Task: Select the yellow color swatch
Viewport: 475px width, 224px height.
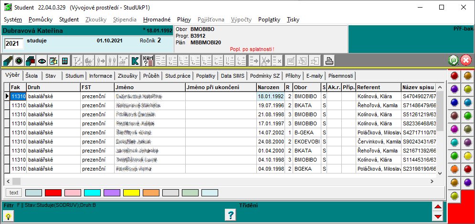Action: pos(131,193)
